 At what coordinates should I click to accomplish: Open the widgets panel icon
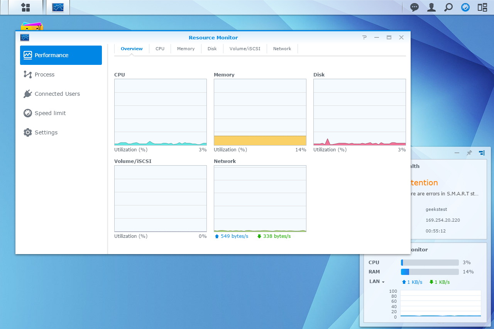[482, 7]
